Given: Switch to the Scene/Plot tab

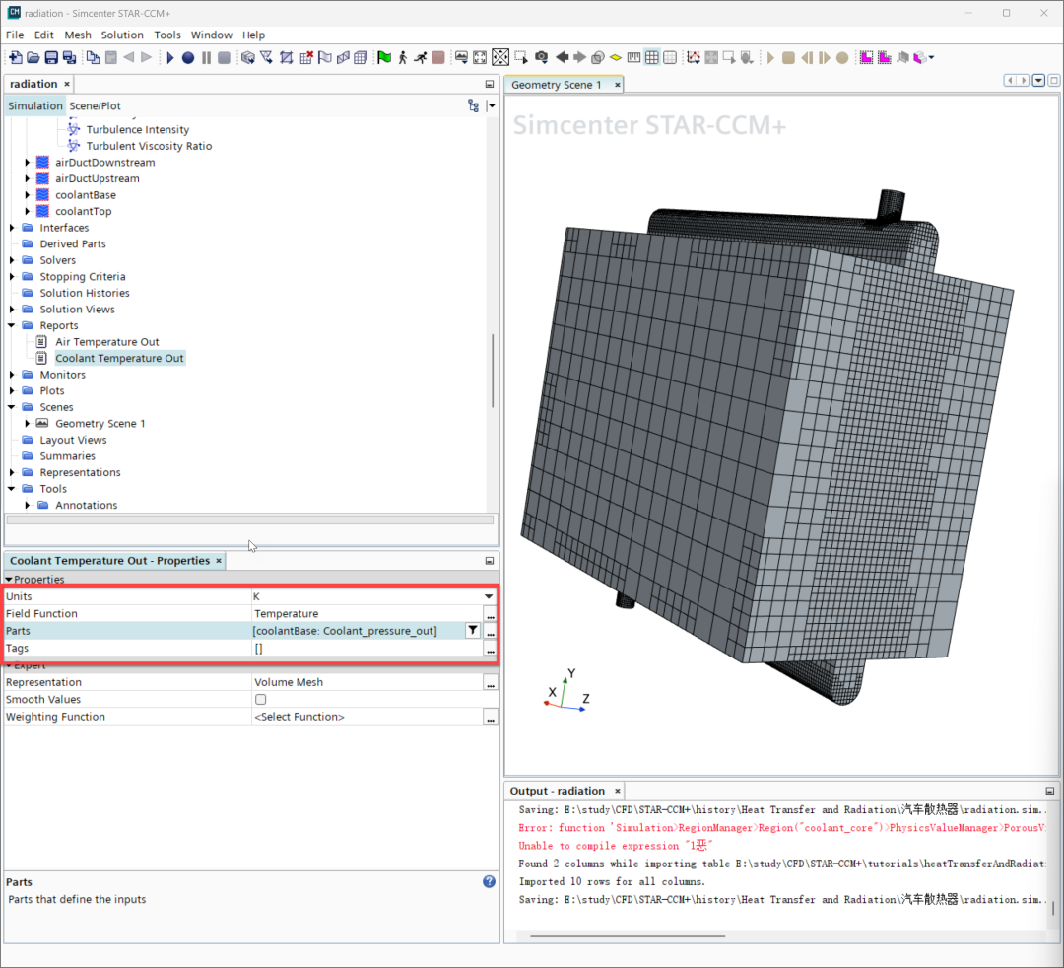Looking at the screenshot, I should pyautogui.click(x=95, y=105).
